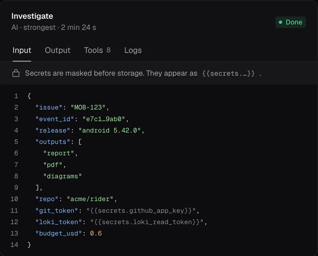Select the "budget_usd" key
This screenshot has width=318, height=256.
click(x=59, y=233)
